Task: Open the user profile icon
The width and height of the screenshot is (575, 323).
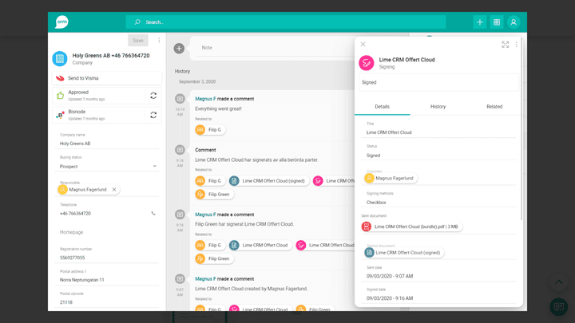Action: 514,22
